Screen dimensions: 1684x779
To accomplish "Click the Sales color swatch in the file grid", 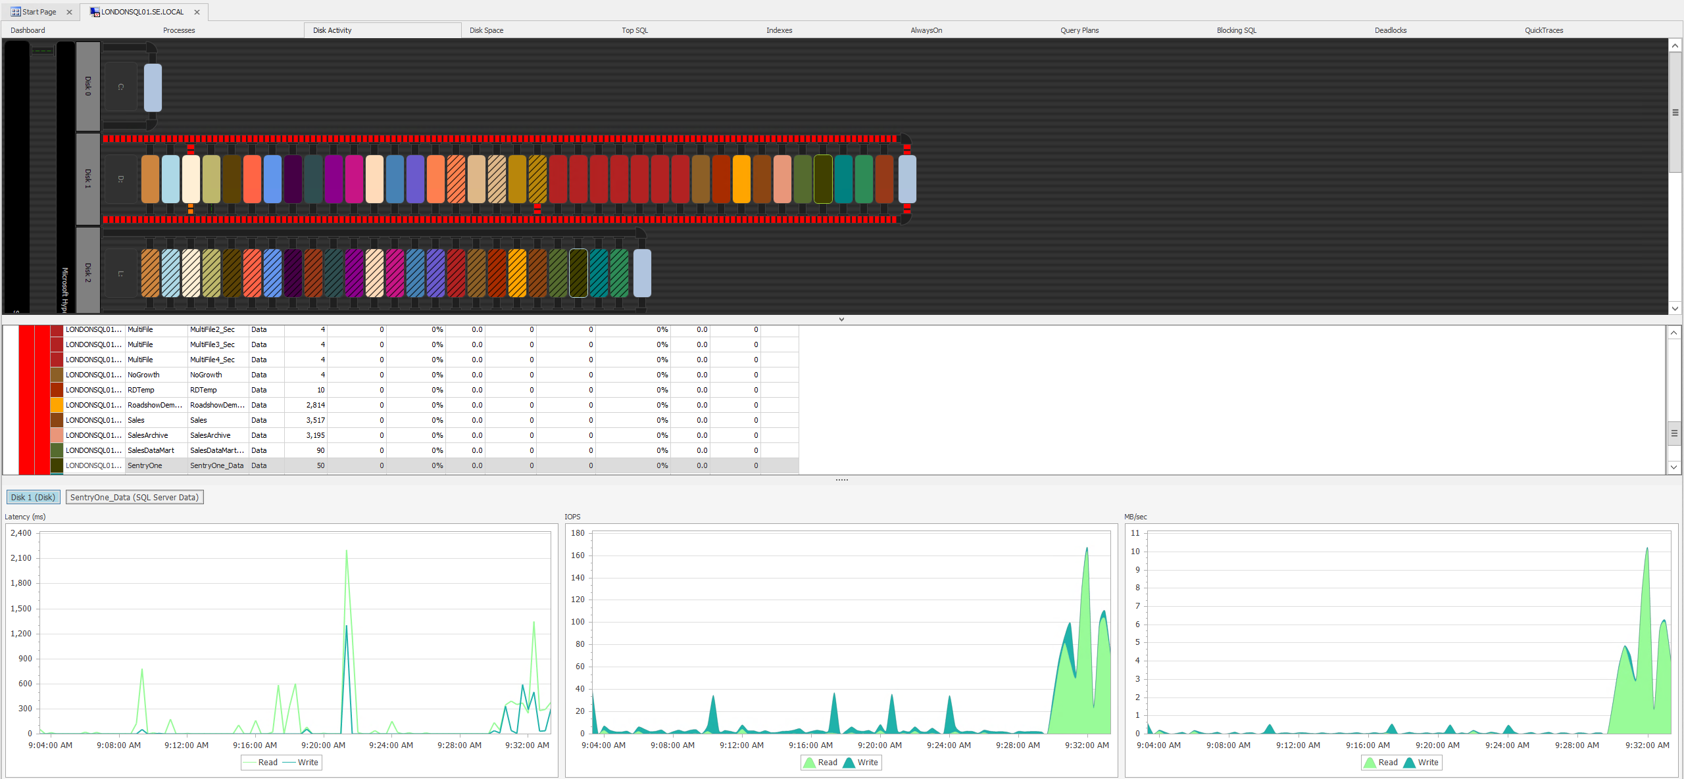I will click(x=56, y=420).
